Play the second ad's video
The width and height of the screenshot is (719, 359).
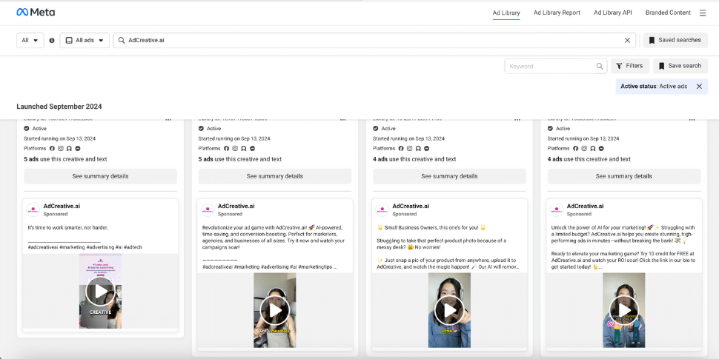(x=275, y=310)
